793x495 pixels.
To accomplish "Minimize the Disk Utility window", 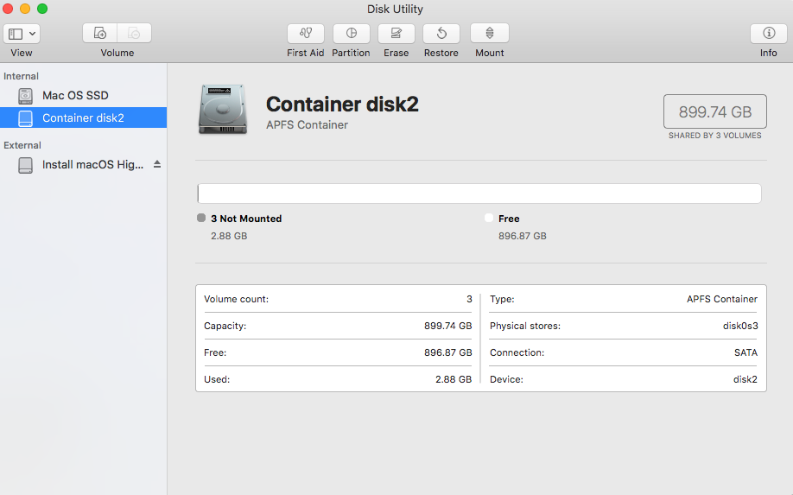I will click(25, 9).
